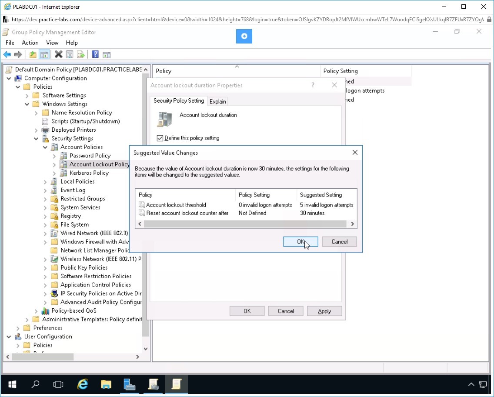This screenshot has width=494, height=397.
Task: Click the Account lockout threshold policy icon
Action: [142, 205]
